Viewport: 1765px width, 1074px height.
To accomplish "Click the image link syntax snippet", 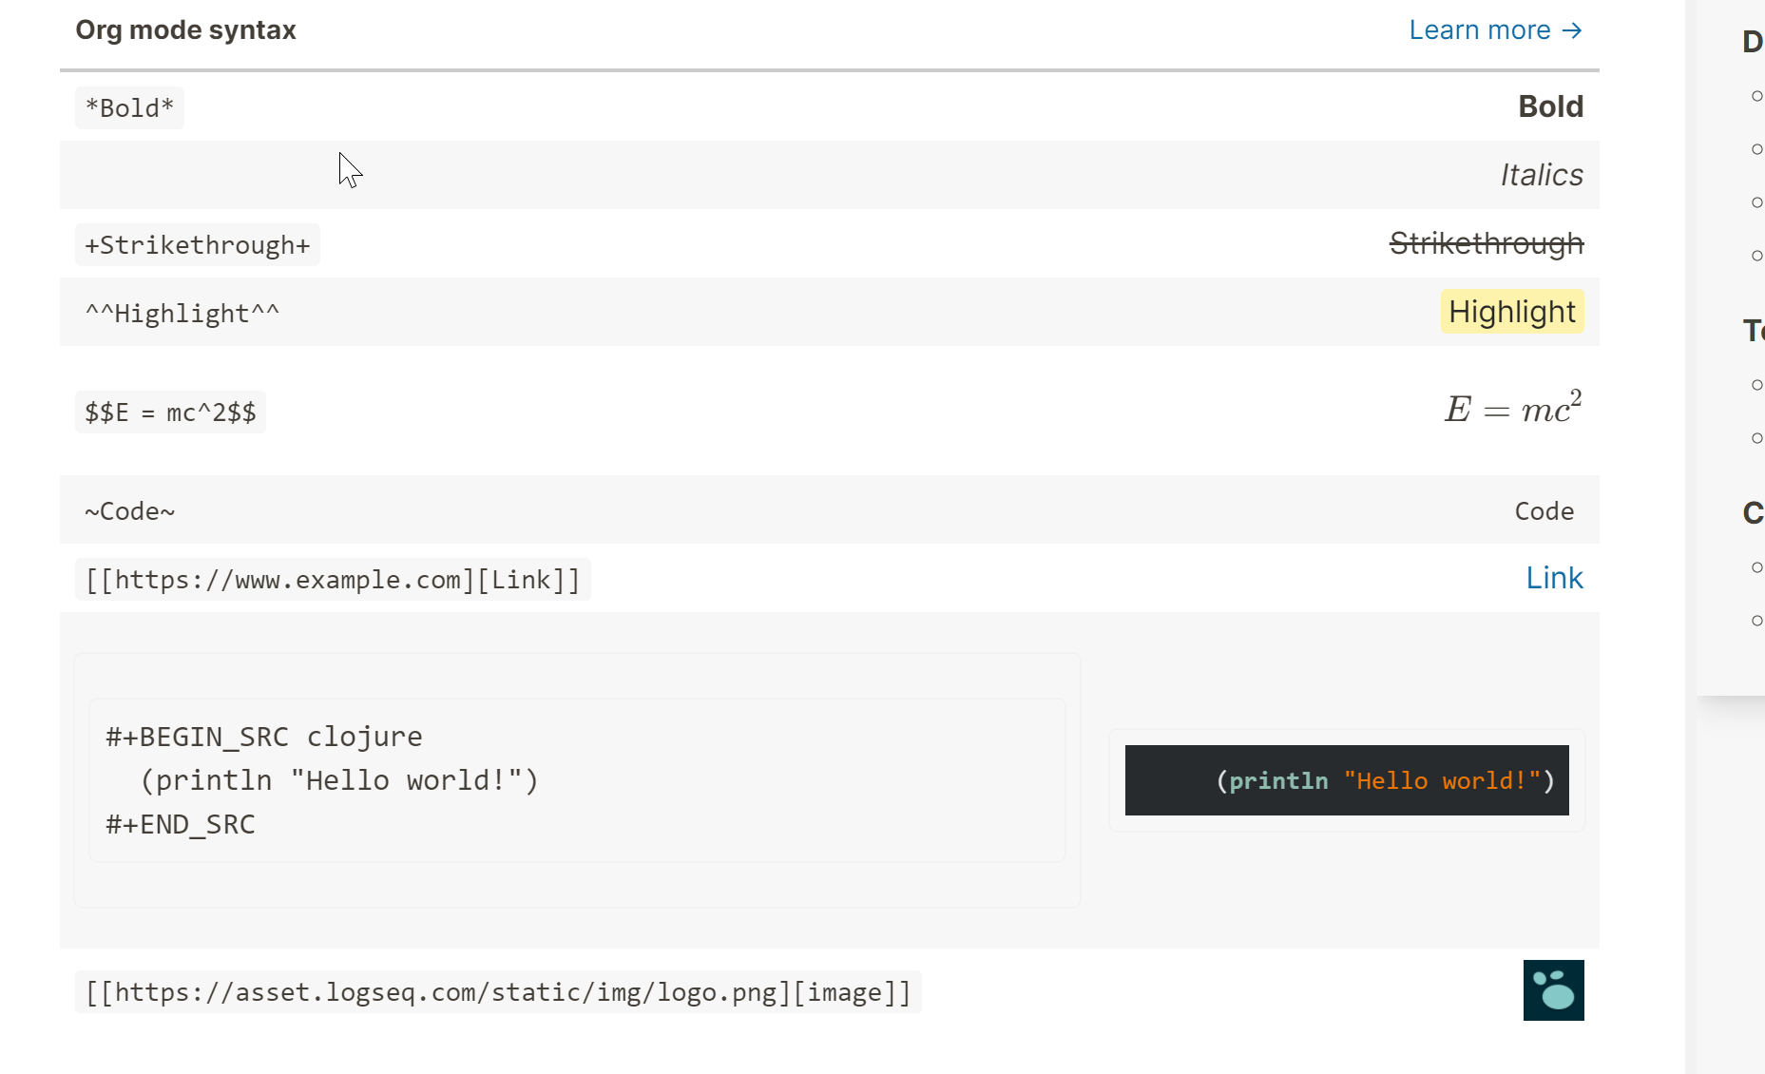I will click(x=498, y=991).
